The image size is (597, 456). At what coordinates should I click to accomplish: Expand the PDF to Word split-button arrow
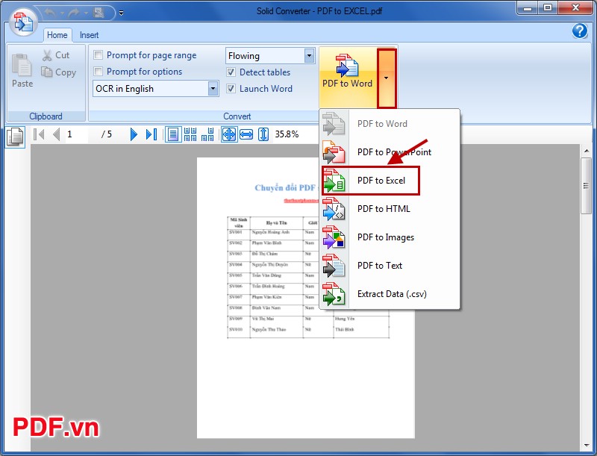tap(387, 78)
